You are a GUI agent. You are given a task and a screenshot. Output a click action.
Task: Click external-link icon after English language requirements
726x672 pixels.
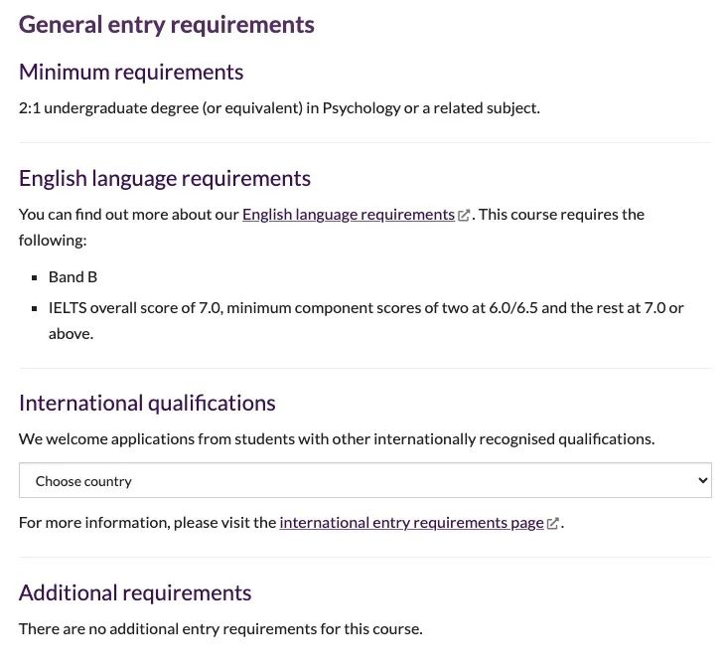coord(464,215)
